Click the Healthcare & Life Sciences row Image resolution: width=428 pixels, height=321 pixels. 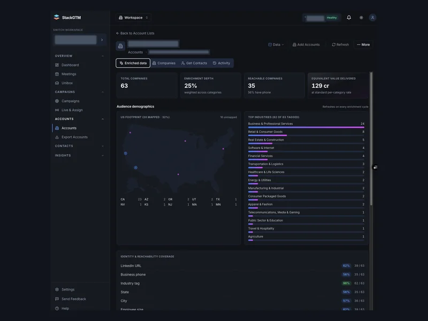pos(306,173)
